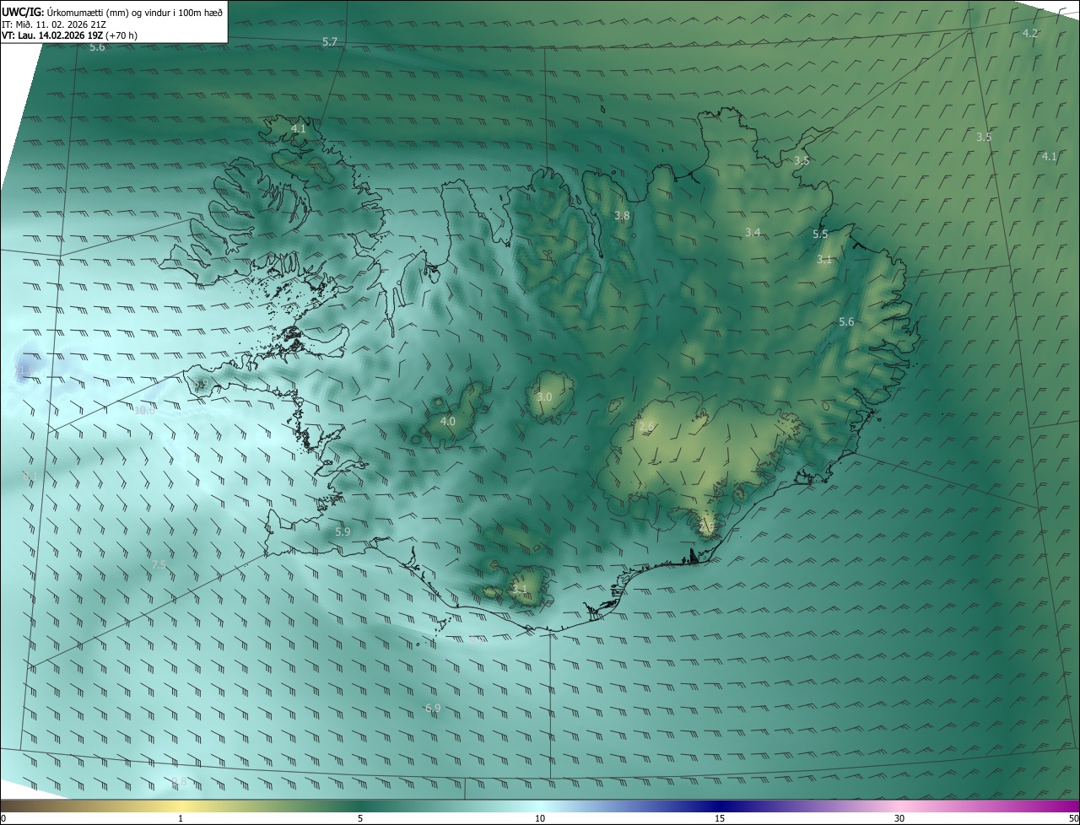
Task: Click the 5.9 value on Reykjanes peninsula
Action: point(343,532)
